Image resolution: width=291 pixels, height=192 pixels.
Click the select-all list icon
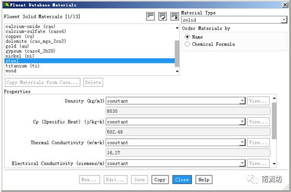click(150, 16)
